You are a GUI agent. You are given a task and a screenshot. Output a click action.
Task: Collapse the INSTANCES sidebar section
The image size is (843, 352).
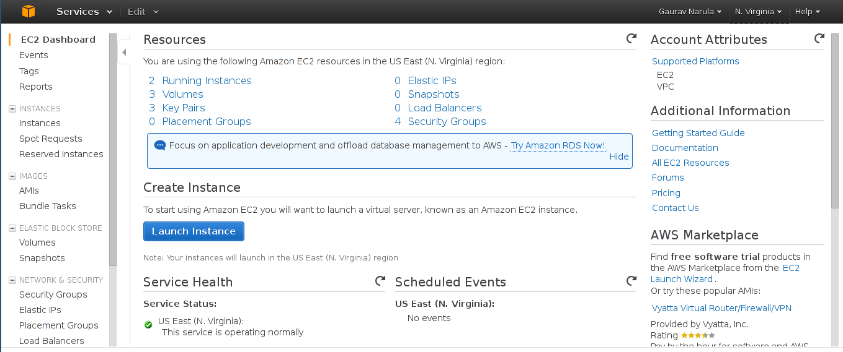[x=12, y=109]
